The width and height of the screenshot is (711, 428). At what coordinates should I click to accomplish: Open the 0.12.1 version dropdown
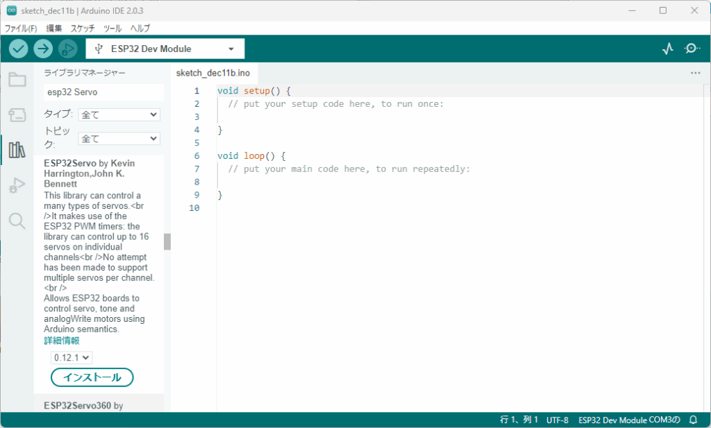tap(72, 357)
